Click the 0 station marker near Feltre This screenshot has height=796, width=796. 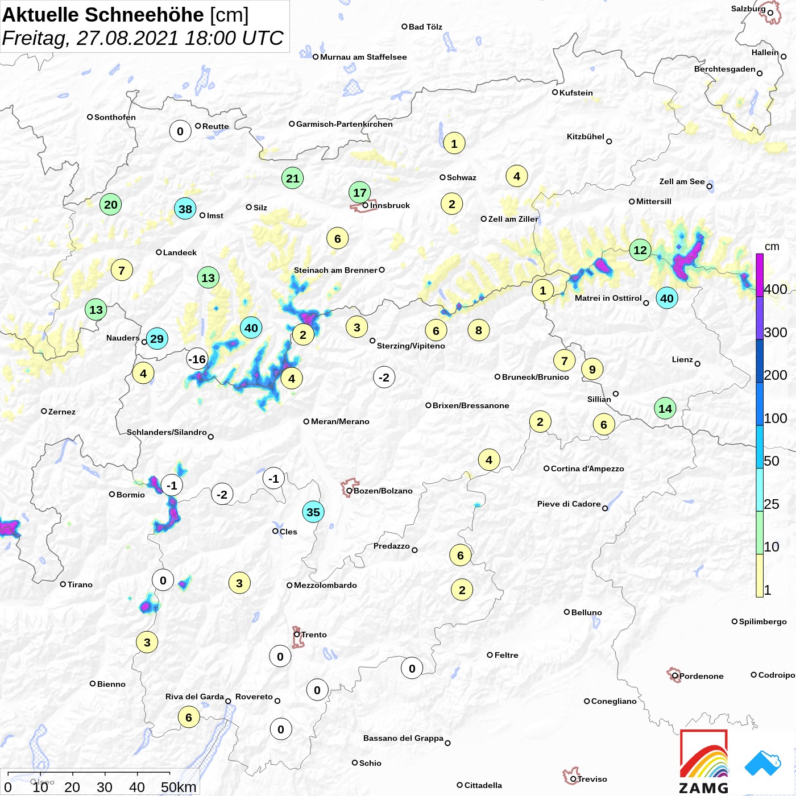[412, 669]
